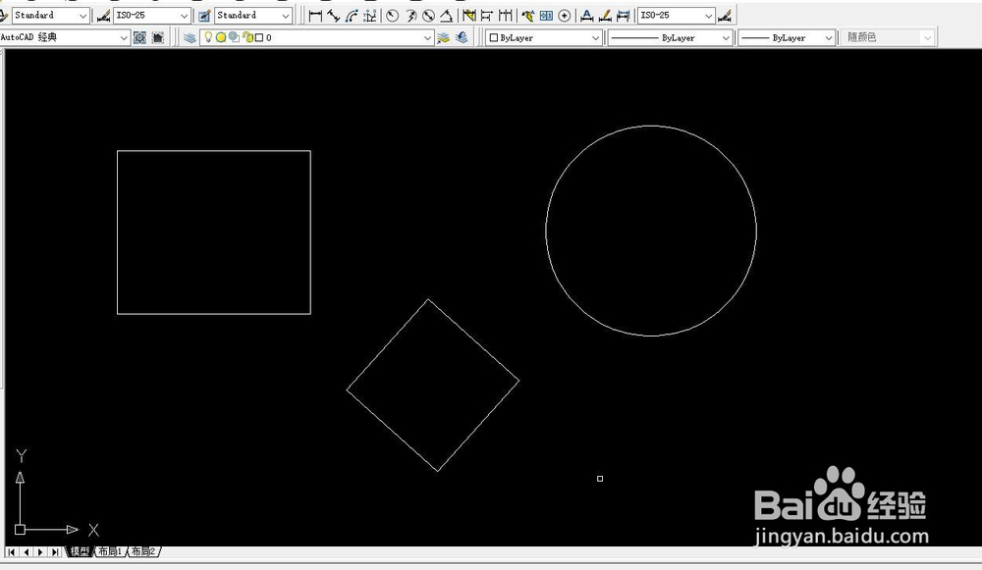Viewport: 982px width, 570px height.
Task: Select the Radius dimension tool
Action: (392, 16)
